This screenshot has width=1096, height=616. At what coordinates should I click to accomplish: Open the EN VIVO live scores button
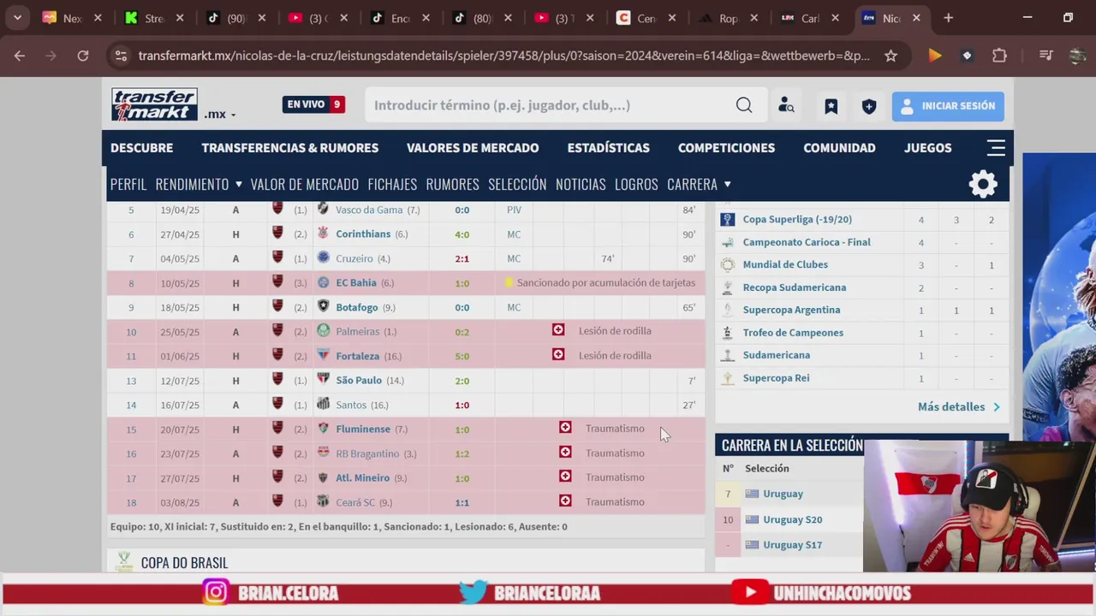tap(313, 104)
